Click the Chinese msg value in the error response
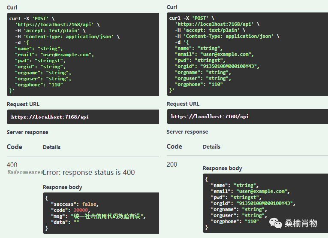 [x=108, y=216]
